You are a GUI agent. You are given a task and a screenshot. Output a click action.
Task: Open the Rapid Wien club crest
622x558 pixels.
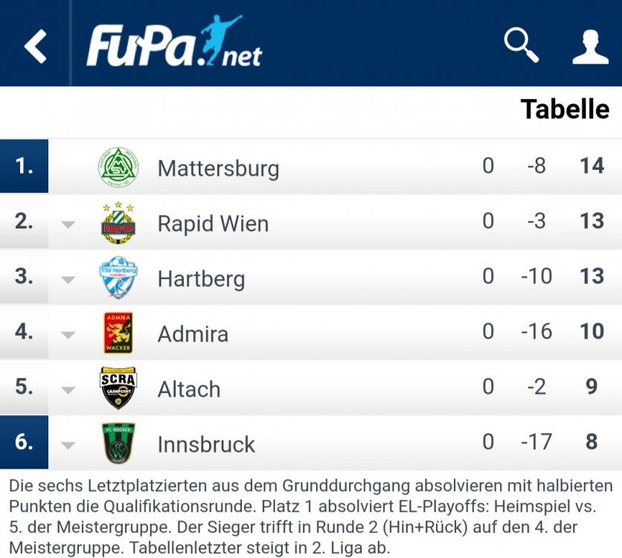coord(118,222)
